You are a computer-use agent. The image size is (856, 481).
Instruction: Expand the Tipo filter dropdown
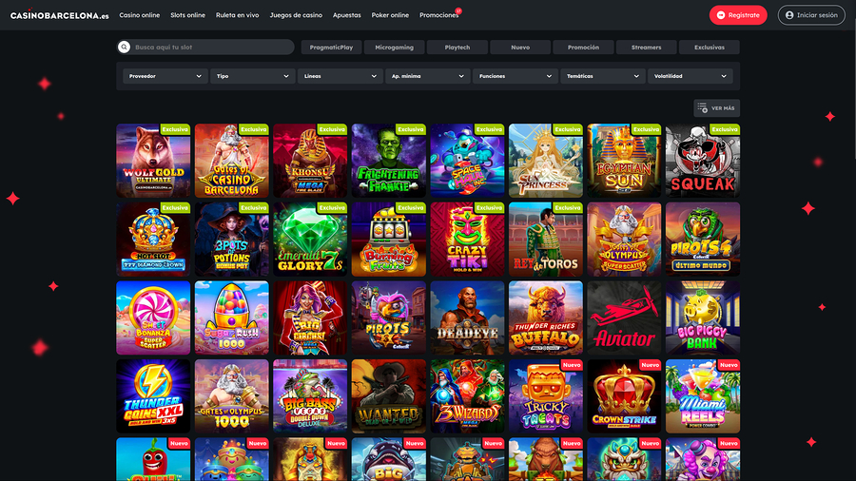coord(252,76)
